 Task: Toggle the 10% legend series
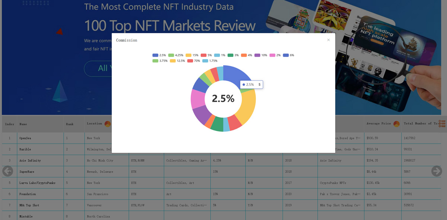tap(261, 55)
